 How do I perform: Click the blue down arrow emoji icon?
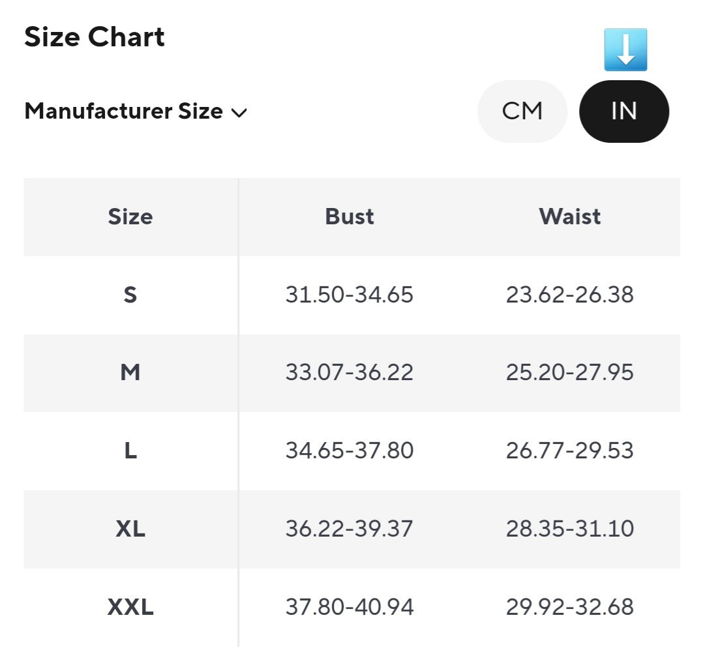point(625,50)
